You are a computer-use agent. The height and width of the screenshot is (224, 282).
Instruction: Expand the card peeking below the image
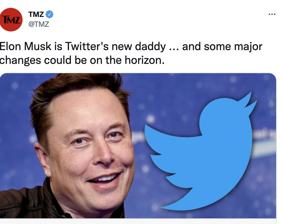click(x=141, y=223)
